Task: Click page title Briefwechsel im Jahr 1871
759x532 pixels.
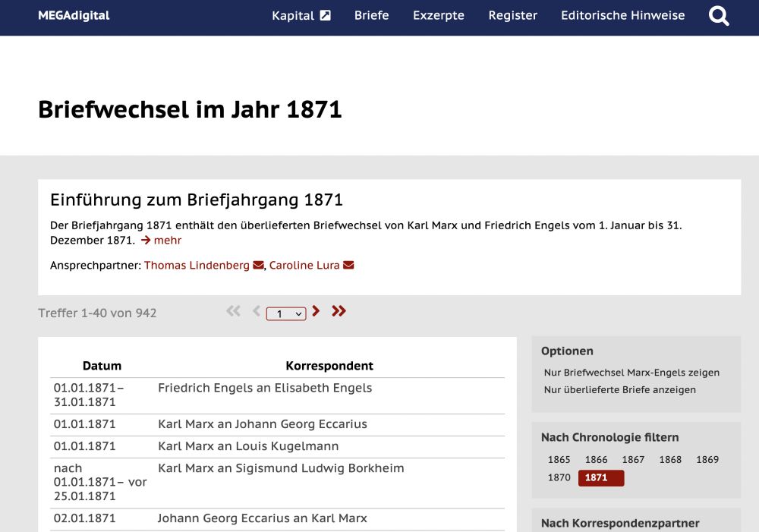Action: (x=191, y=109)
